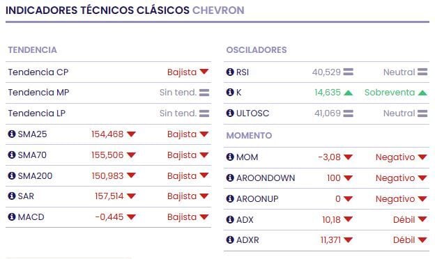
Task: Select the neutral bars icon on Tendencia MP
Action: 204,93
